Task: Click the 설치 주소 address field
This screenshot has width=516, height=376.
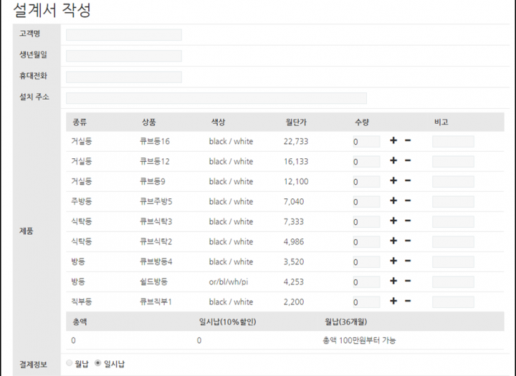Action: 216,98
